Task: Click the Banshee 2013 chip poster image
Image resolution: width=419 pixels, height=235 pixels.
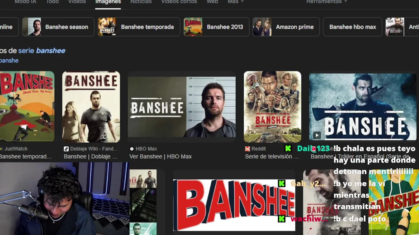Action: 193,27
